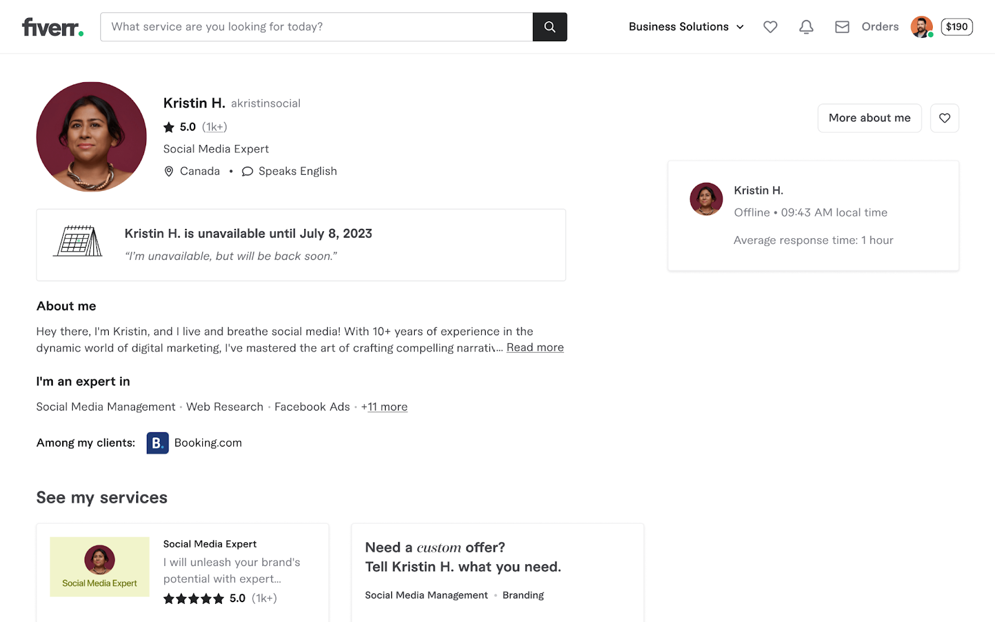This screenshot has height=622, width=995.
Task: Open the 1k+ reviews link near the rating
Action: click(215, 127)
